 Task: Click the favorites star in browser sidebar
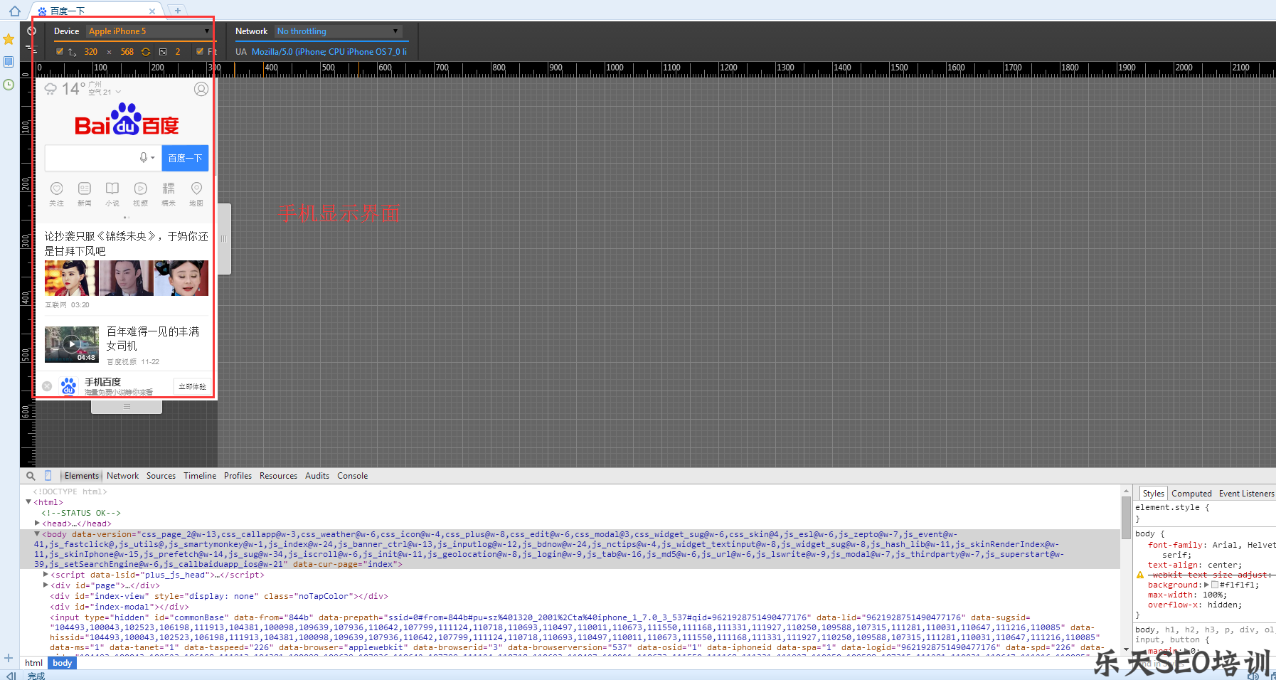[9, 39]
